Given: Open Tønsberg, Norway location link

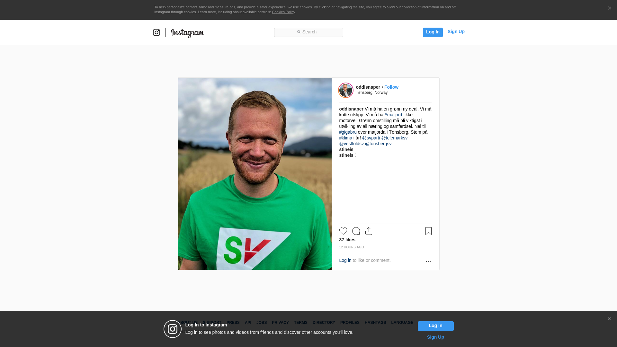Looking at the screenshot, I should click(x=372, y=93).
